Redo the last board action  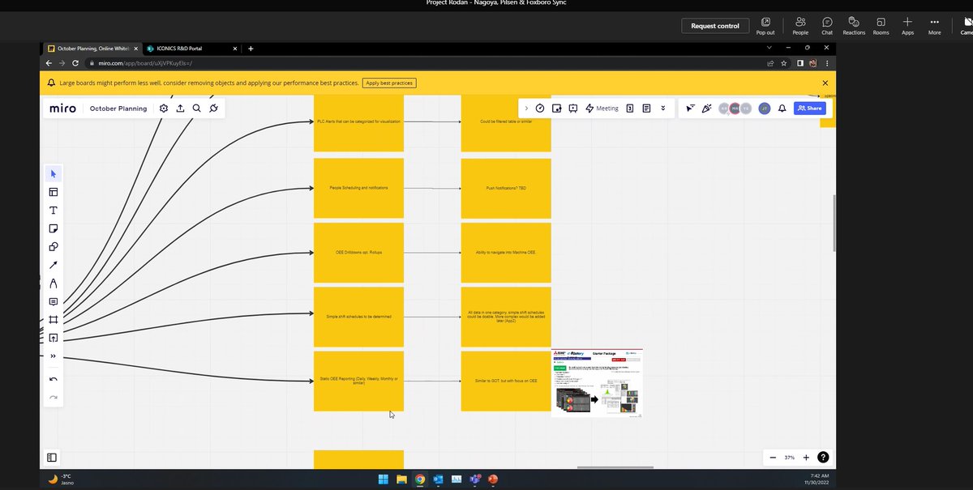tap(54, 397)
